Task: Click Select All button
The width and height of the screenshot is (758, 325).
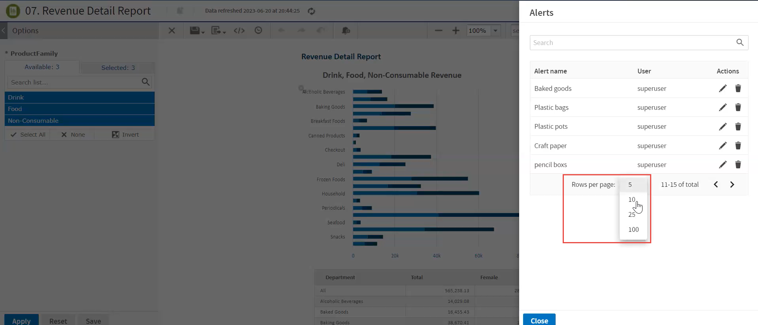Action: coord(28,135)
